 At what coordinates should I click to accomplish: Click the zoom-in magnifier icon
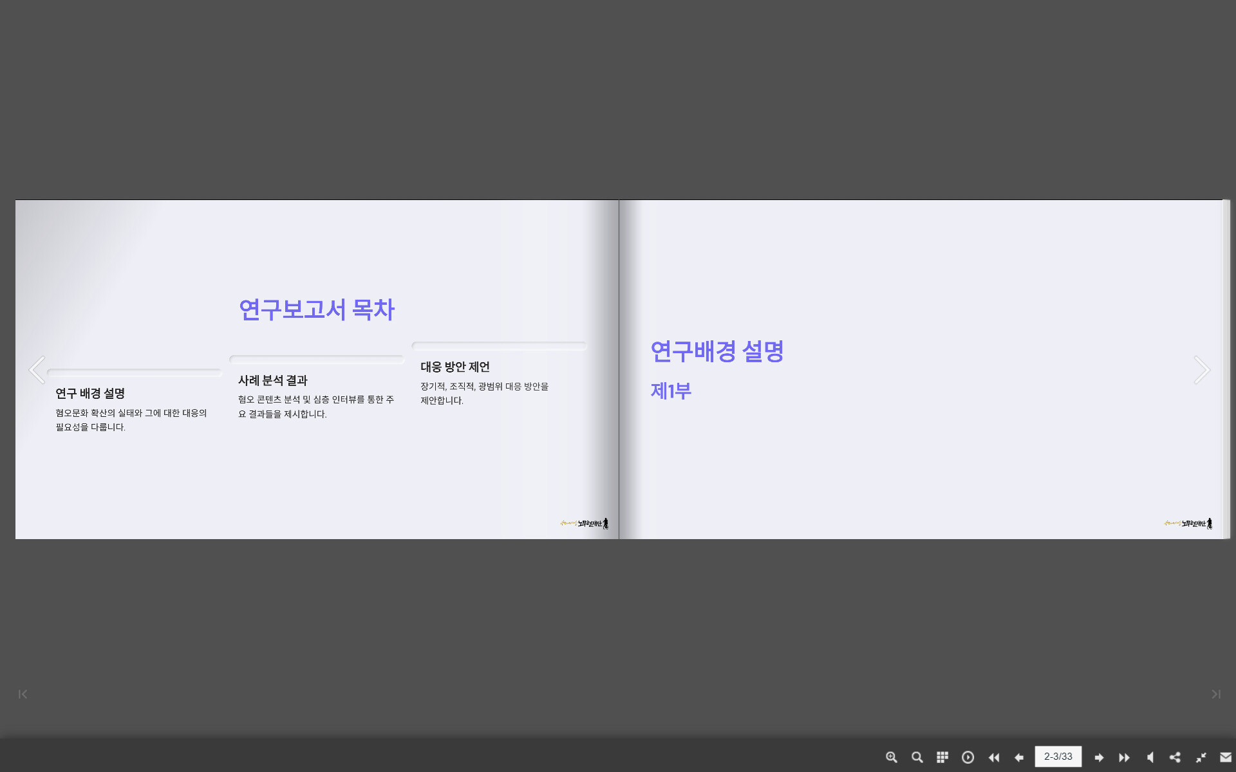click(891, 757)
